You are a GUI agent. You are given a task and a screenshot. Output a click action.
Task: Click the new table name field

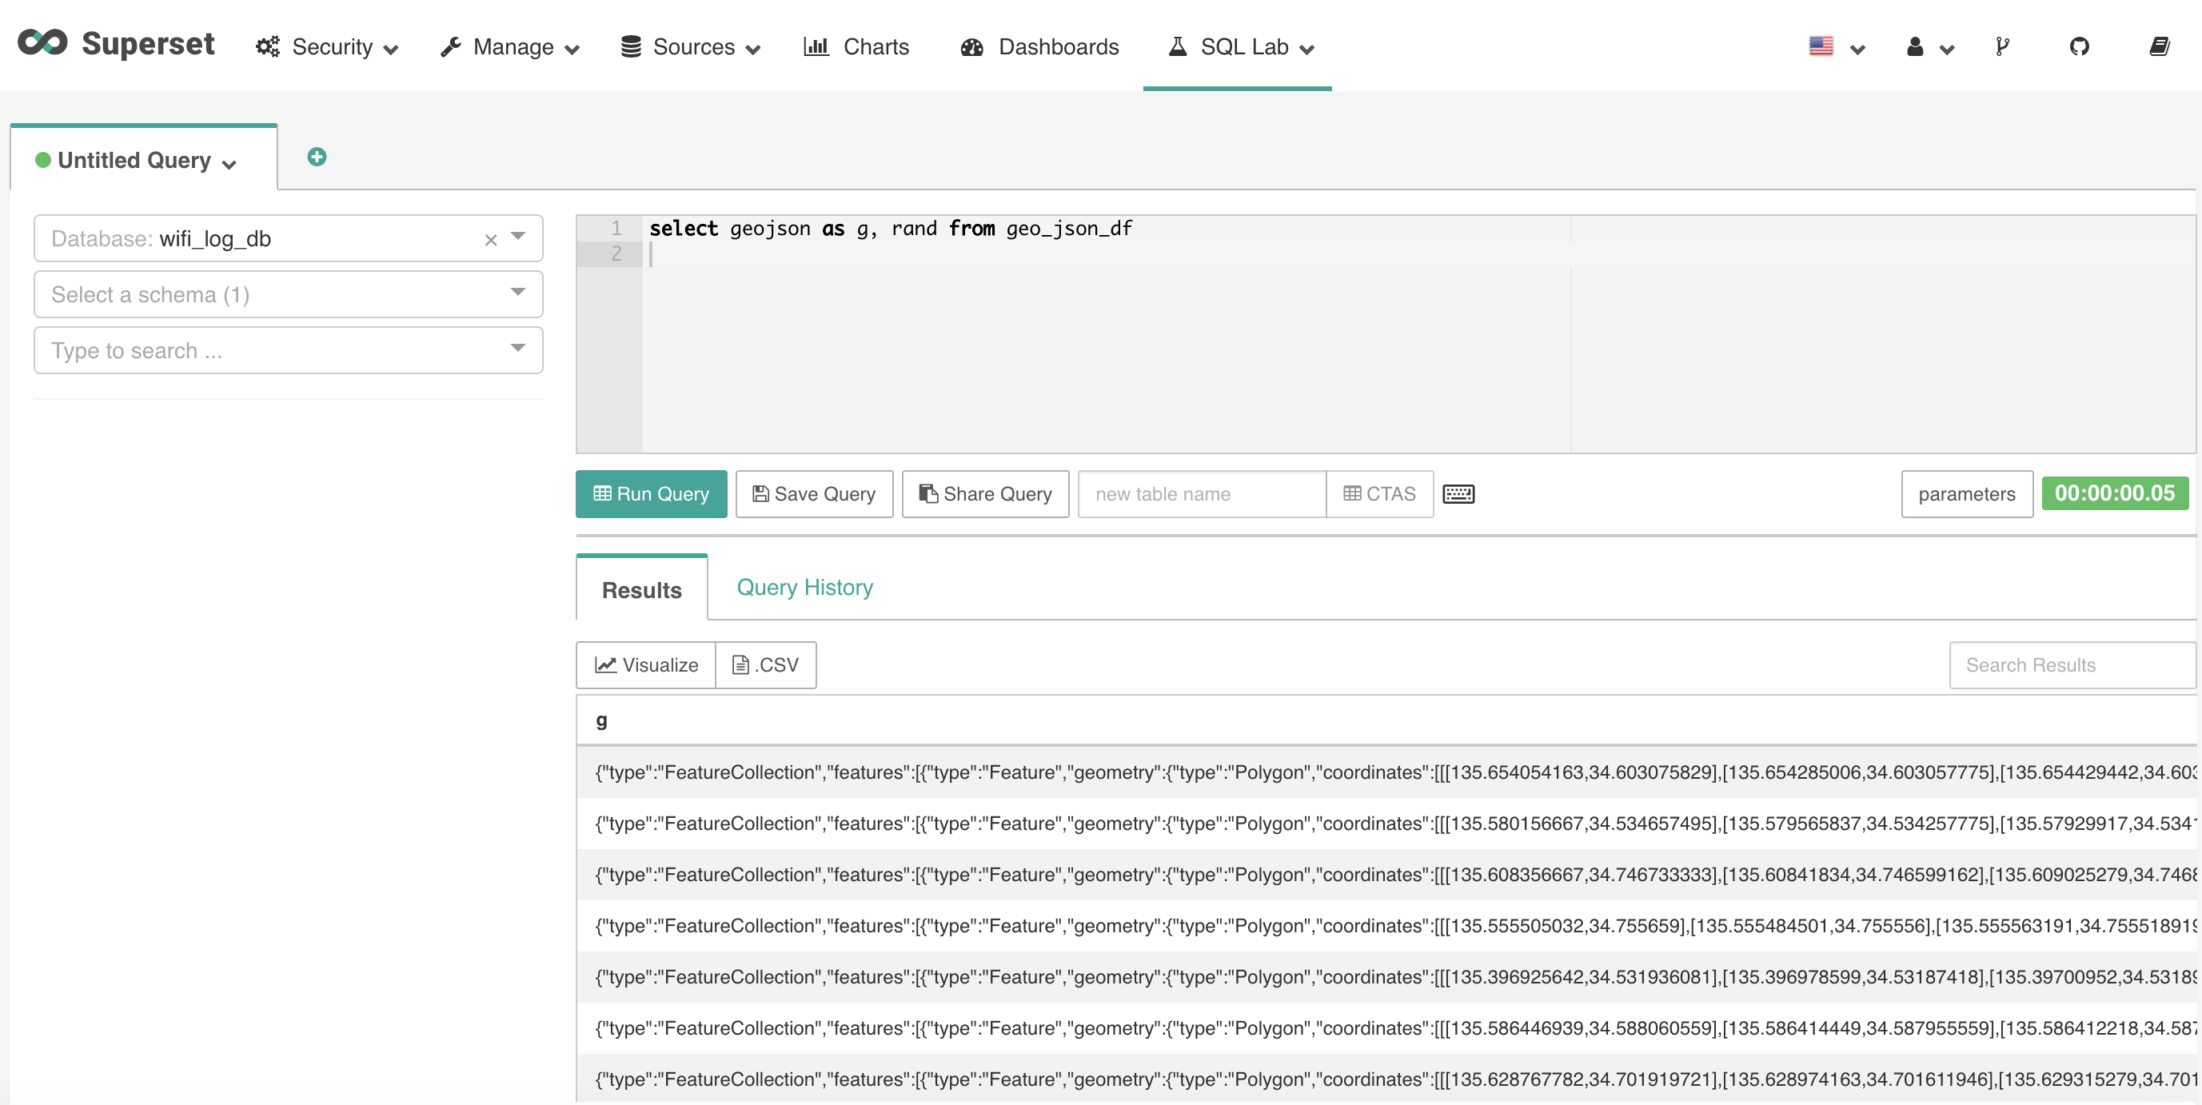pyautogui.click(x=1201, y=494)
